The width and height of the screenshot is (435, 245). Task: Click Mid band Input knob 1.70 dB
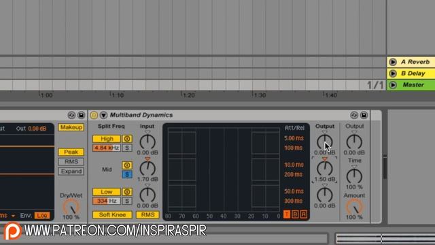147,168
